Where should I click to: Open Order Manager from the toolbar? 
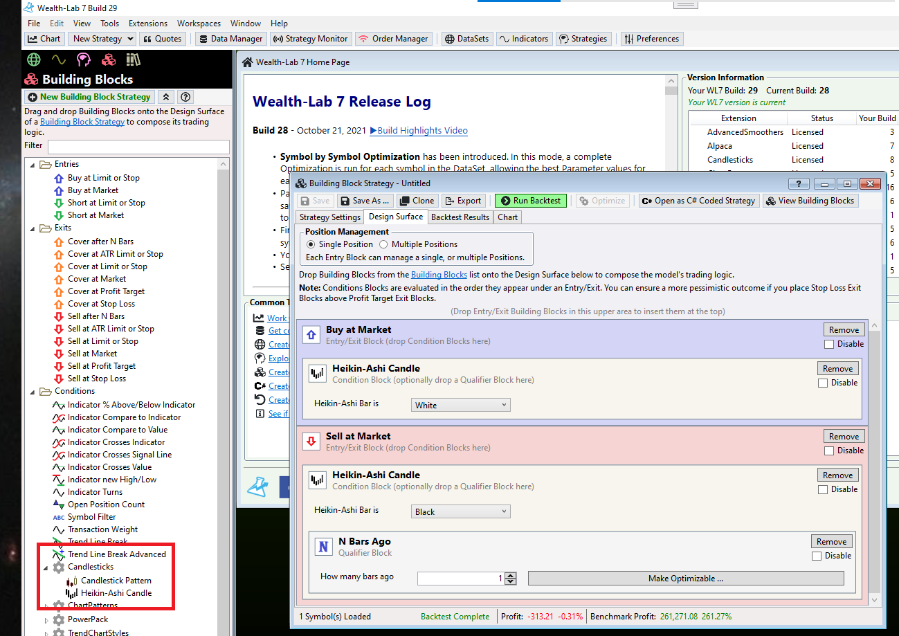pos(394,39)
